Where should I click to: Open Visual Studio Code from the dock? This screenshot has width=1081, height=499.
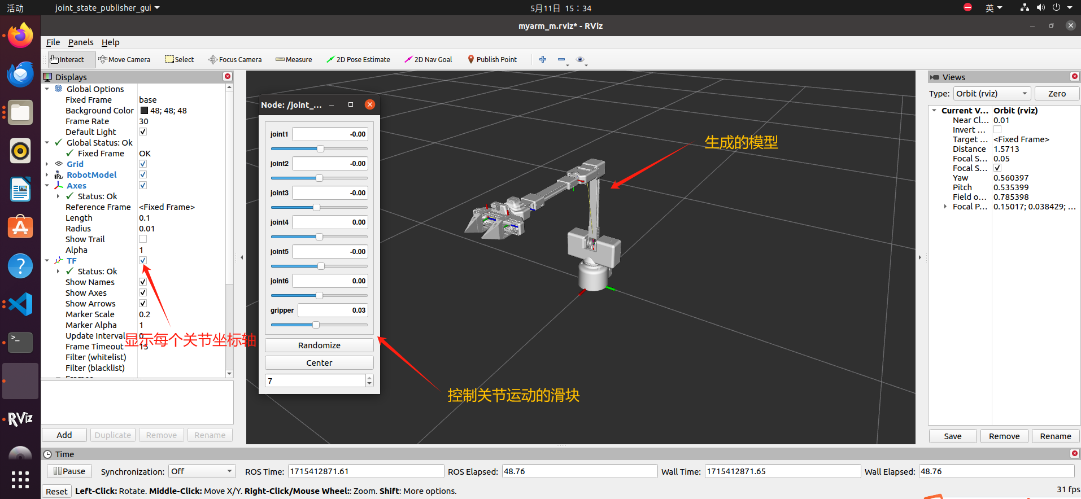point(20,304)
